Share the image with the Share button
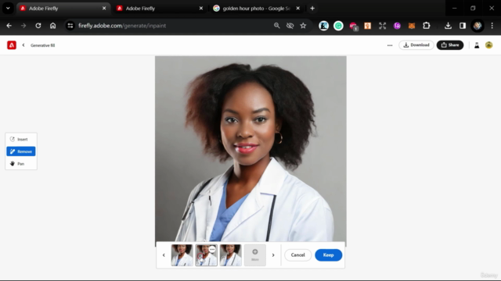 (x=450, y=45)
